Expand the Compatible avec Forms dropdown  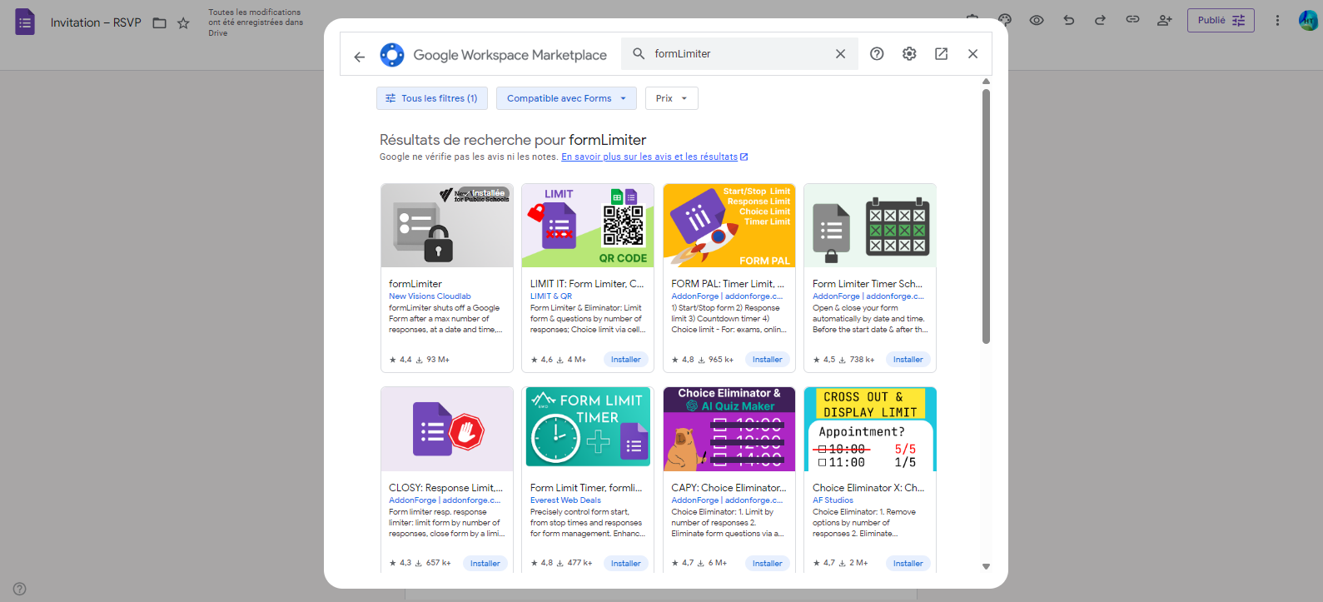pos(566,98)
